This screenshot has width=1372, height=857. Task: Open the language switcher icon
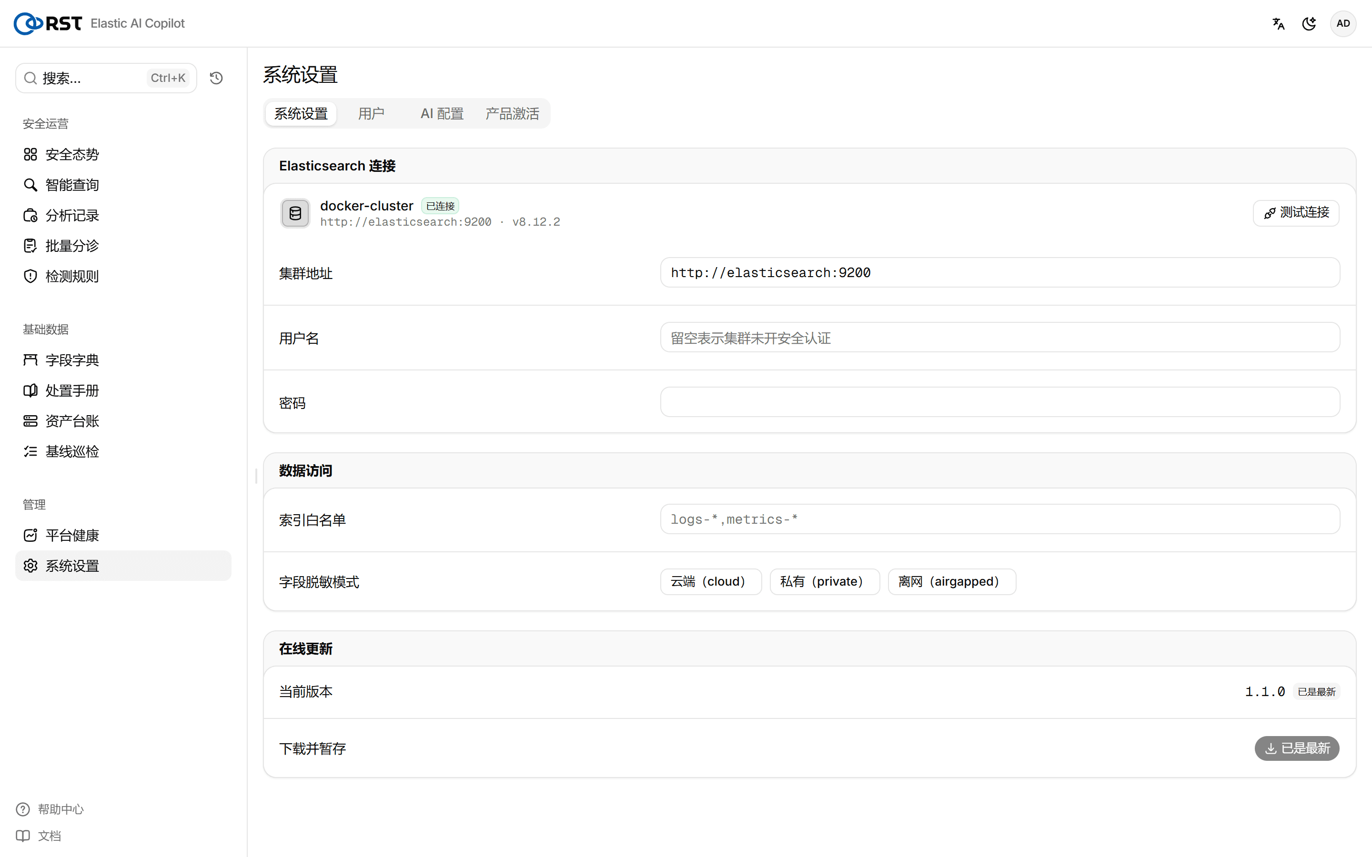(1279, 23)
